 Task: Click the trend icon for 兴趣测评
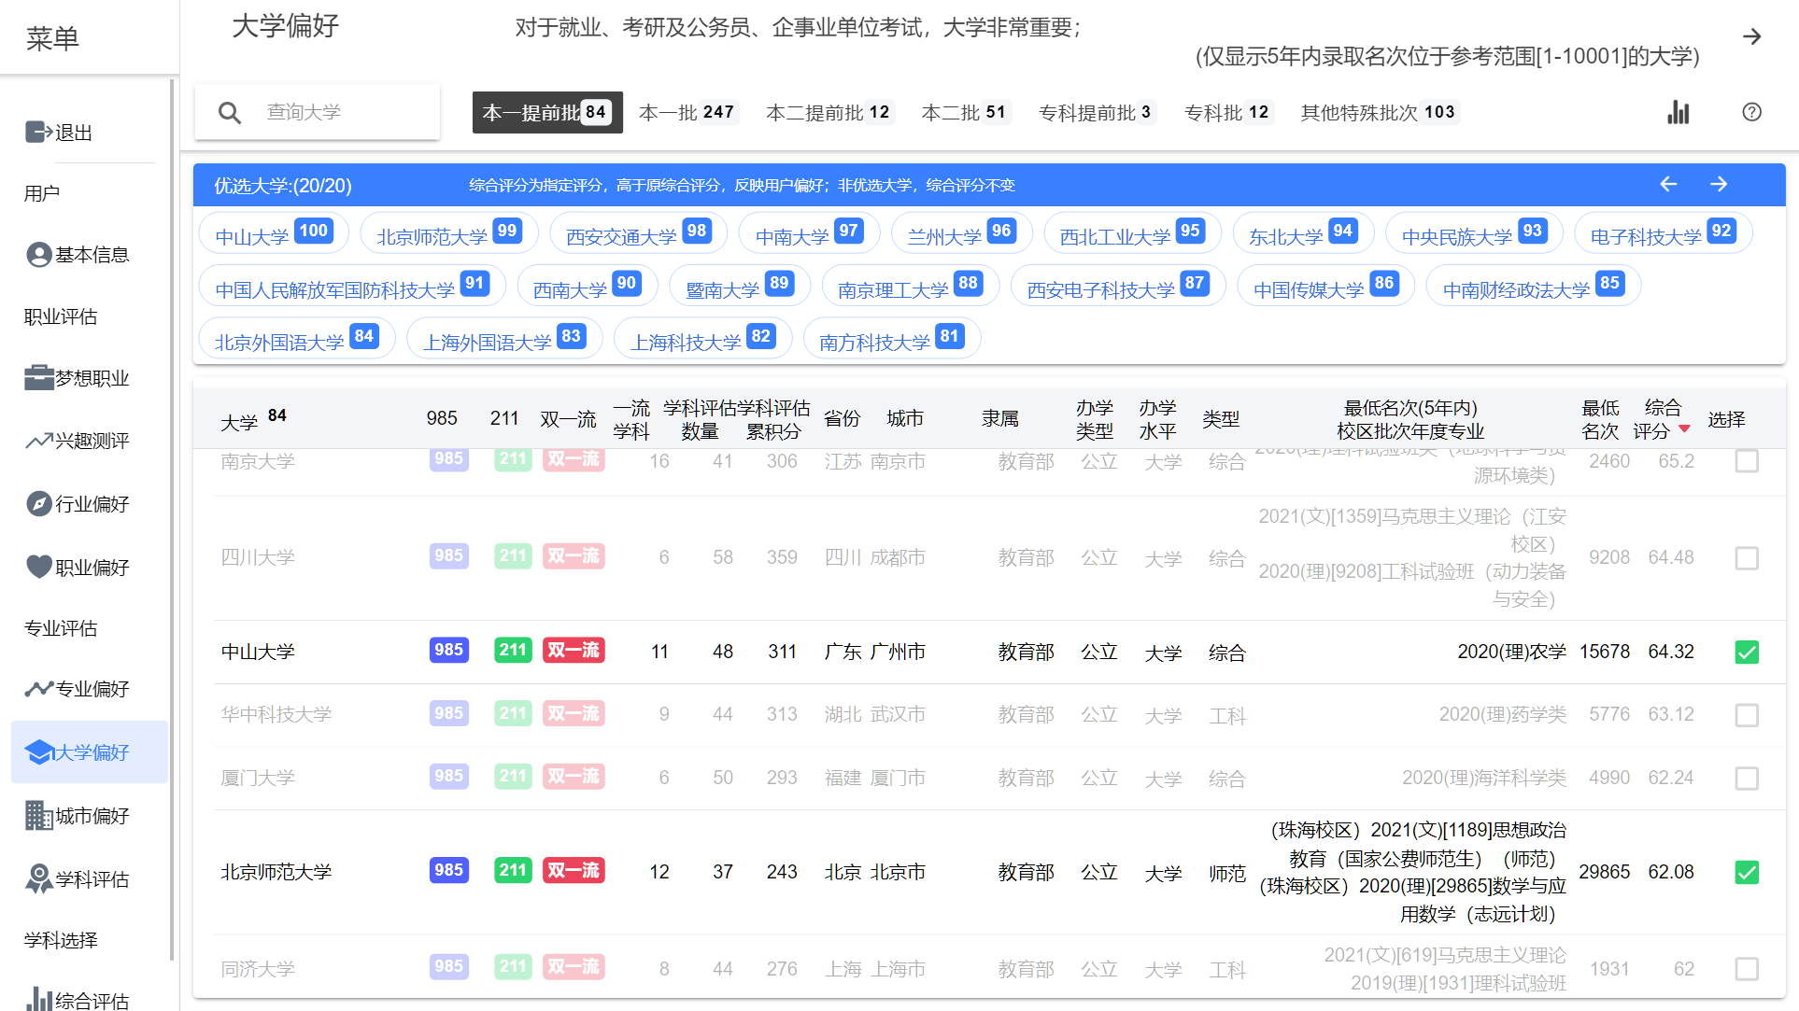click(x=39, y=440)
